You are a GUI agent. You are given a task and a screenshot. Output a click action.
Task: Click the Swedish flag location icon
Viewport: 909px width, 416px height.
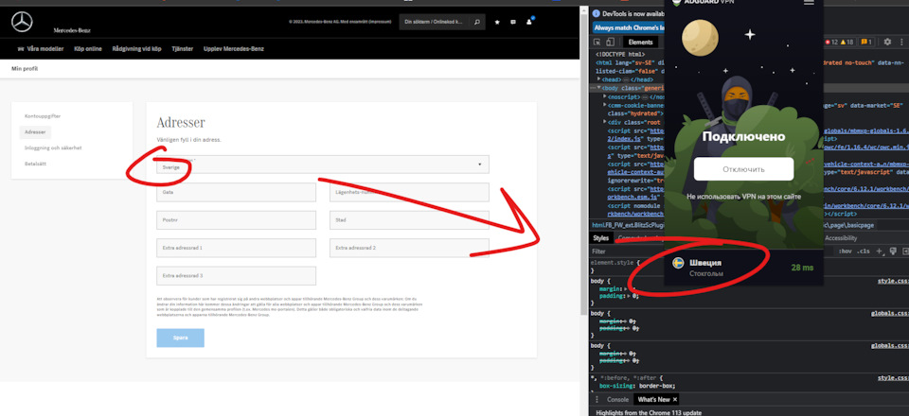[678, 263]
